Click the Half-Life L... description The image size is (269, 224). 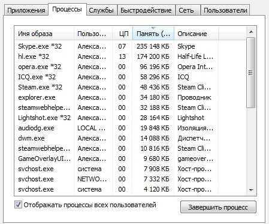195,56
